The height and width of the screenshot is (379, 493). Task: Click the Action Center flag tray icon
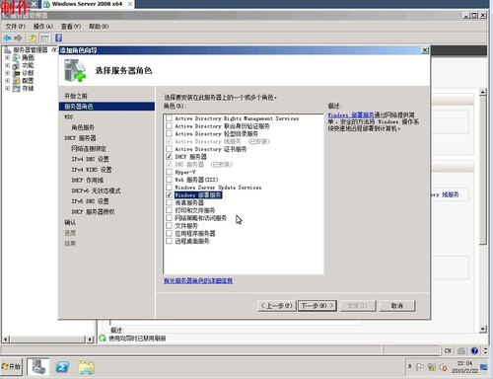pos(420,367)
